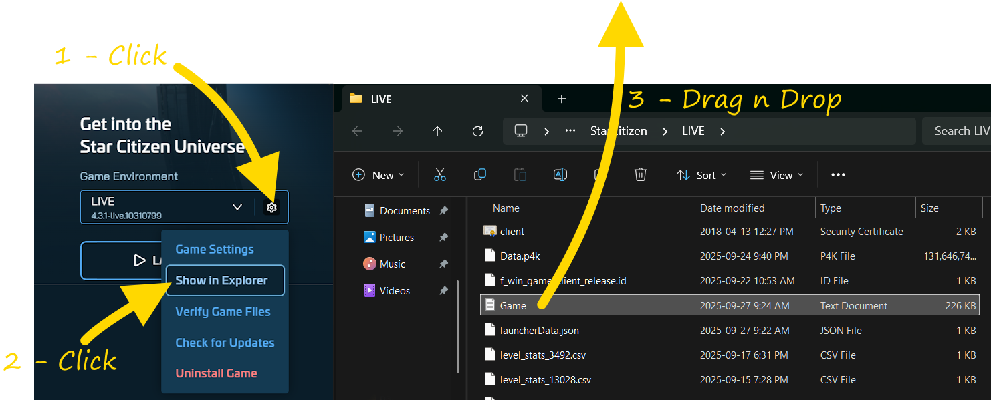Viewport: 991px width, 400px height.
Task: Open the Sort dropdown menu
Action: pos(701,175)
